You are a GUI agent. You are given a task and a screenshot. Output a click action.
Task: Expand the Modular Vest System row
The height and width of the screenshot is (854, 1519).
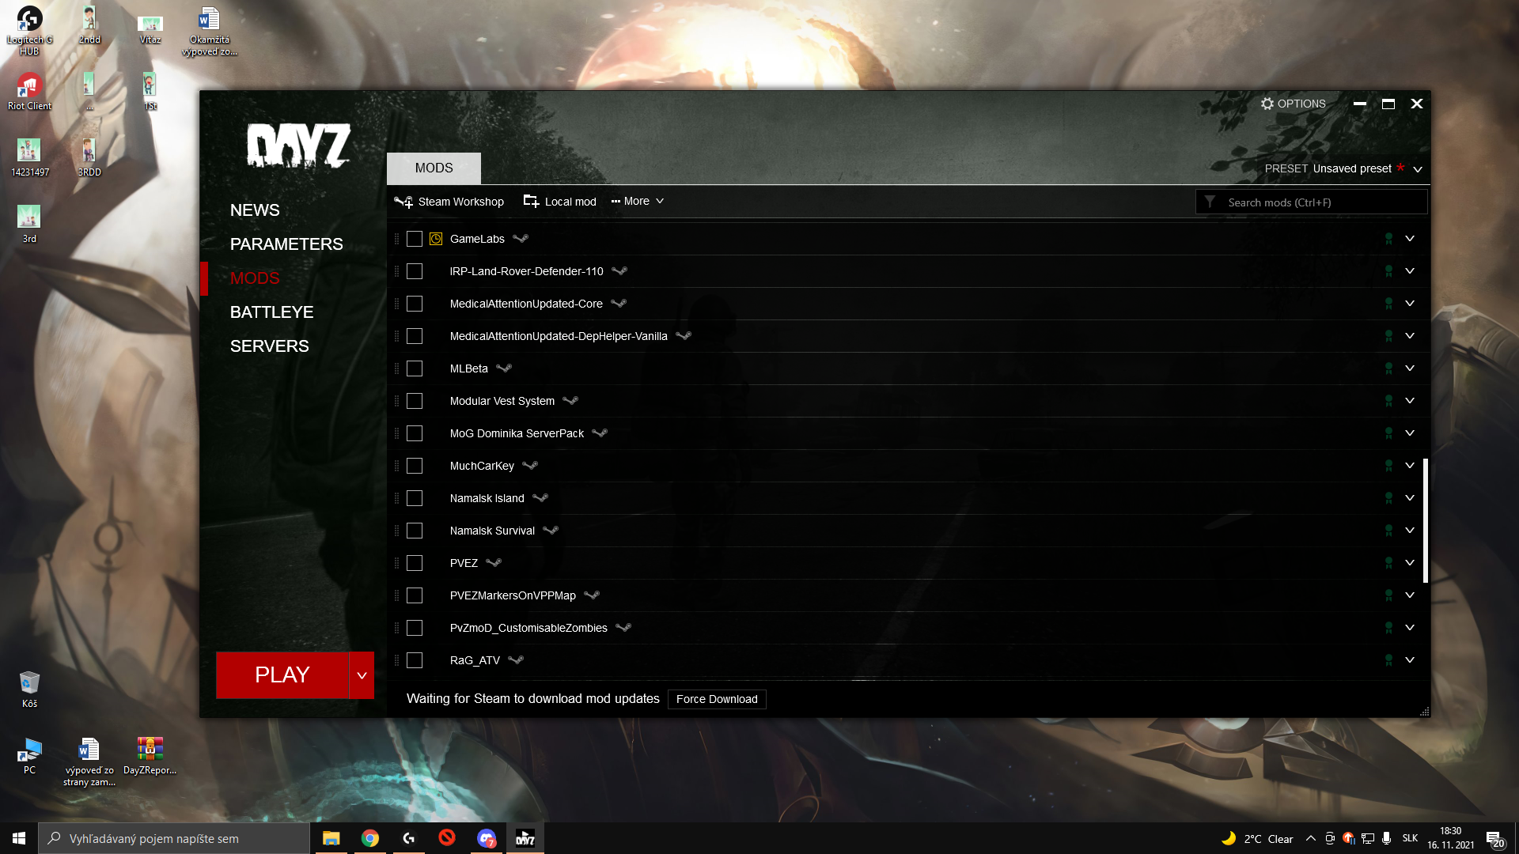[1410, 400]
